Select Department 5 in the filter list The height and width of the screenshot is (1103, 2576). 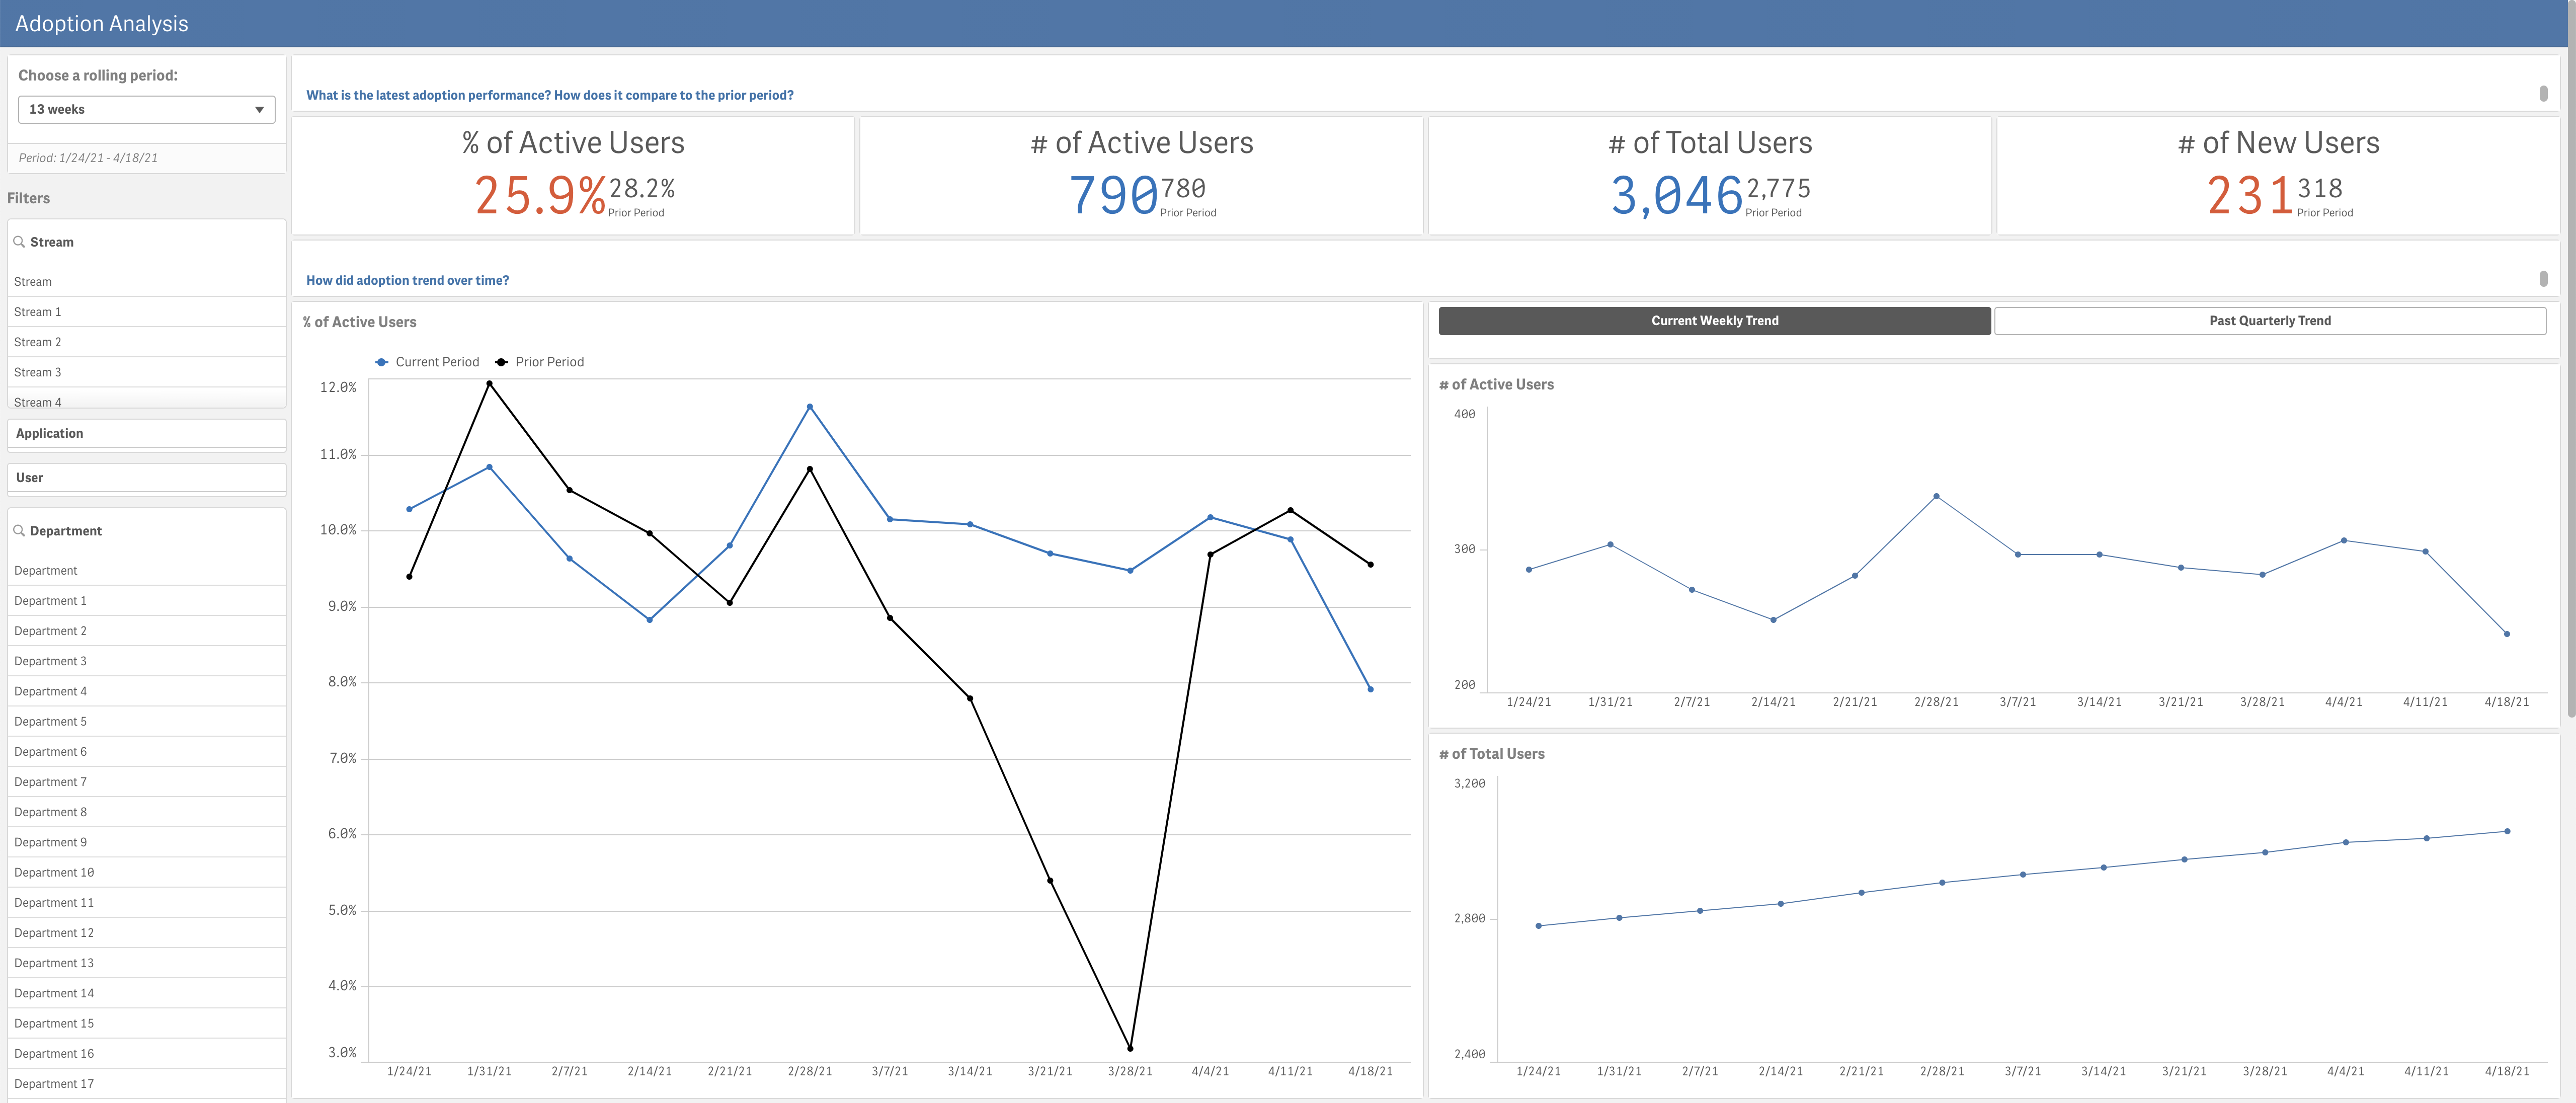(146, 721)
